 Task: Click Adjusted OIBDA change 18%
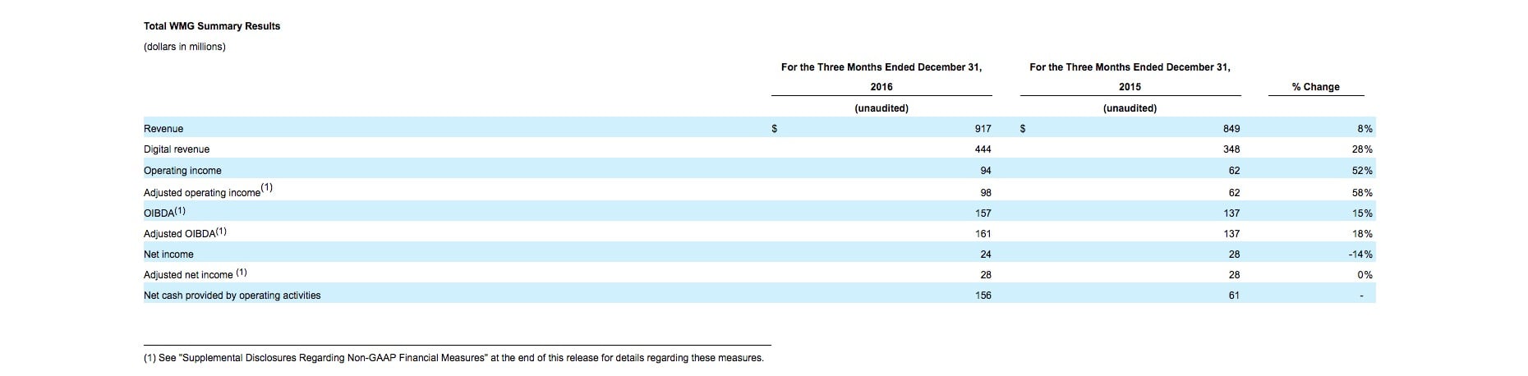pyautogui.click(x=1362, y=234)
